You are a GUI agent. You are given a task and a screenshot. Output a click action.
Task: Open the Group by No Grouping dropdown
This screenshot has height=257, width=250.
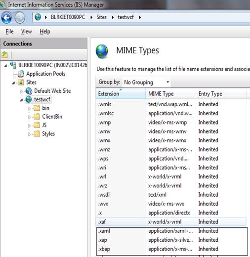click(147, 82)
